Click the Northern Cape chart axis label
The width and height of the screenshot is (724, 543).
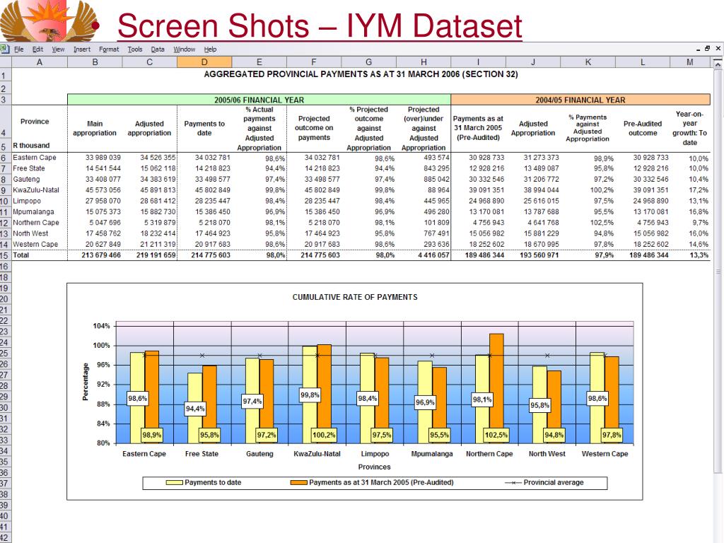[x=489, y=454]
